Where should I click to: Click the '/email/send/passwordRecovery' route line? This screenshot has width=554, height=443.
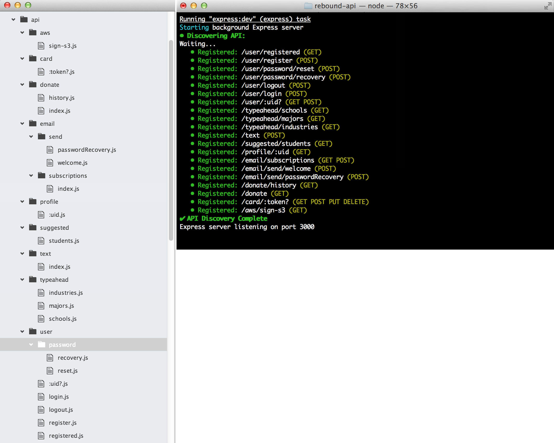279,177
